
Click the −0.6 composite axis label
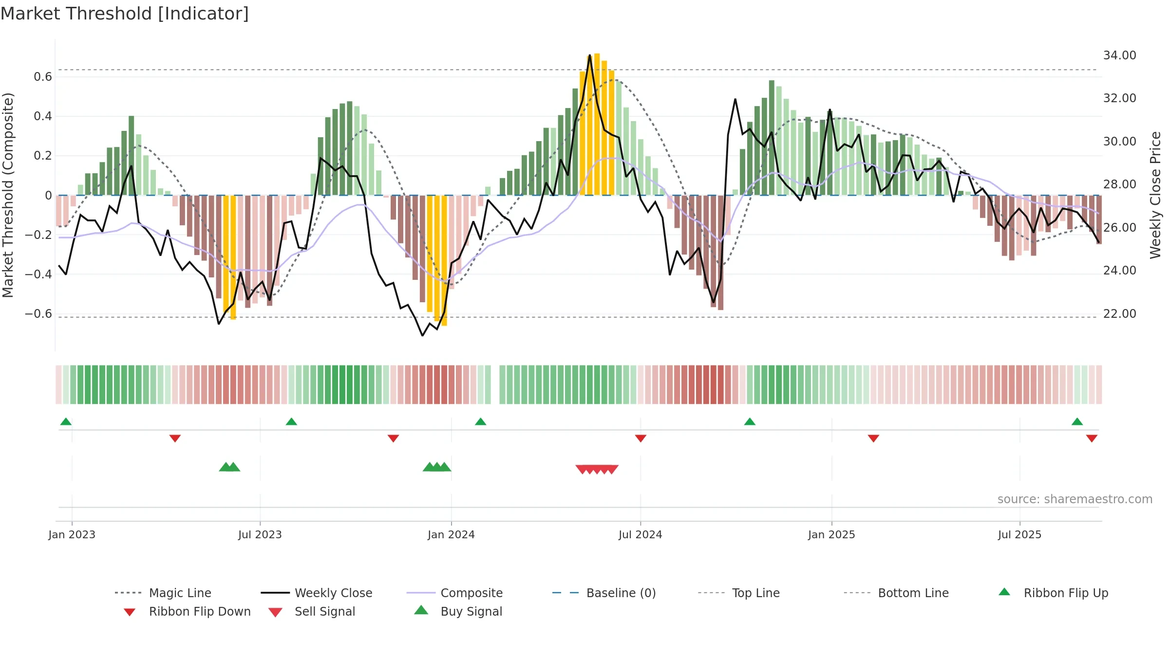coord(38,314)
